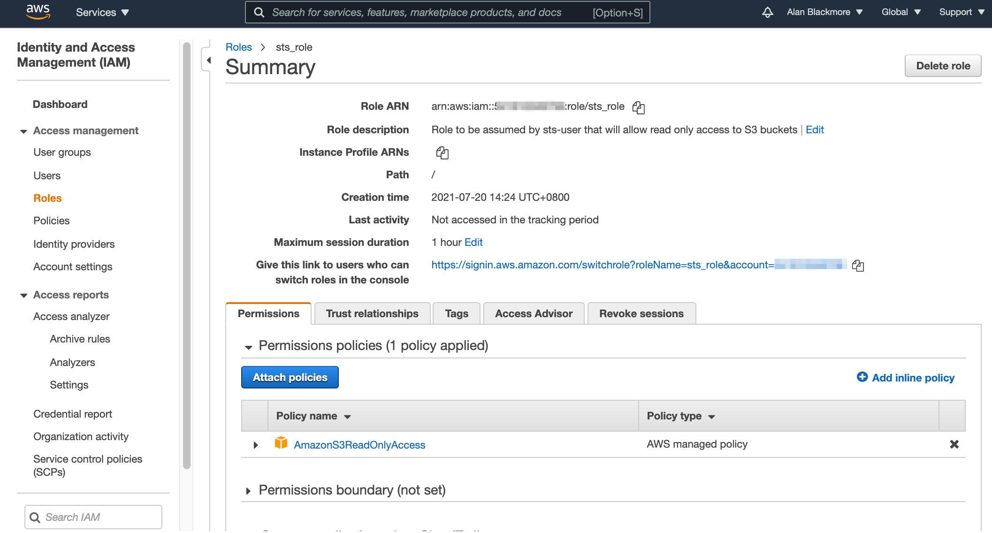Open the Global region dropdown

[x=900, y=12]
